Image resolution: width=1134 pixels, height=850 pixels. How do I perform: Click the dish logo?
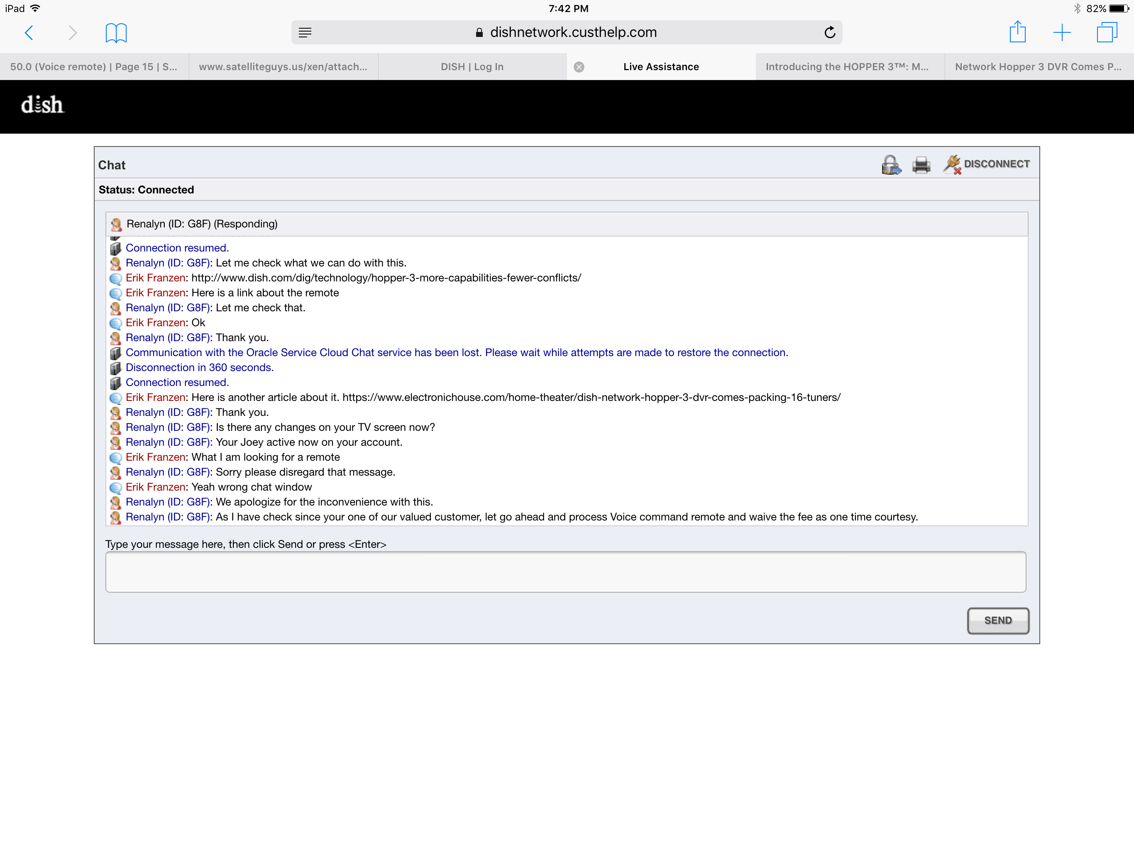[42, 105]
